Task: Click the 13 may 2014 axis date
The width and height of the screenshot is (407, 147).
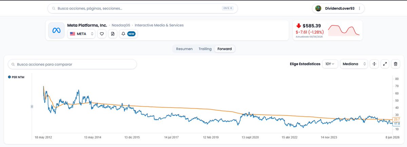Action: (x=92, y=138)
